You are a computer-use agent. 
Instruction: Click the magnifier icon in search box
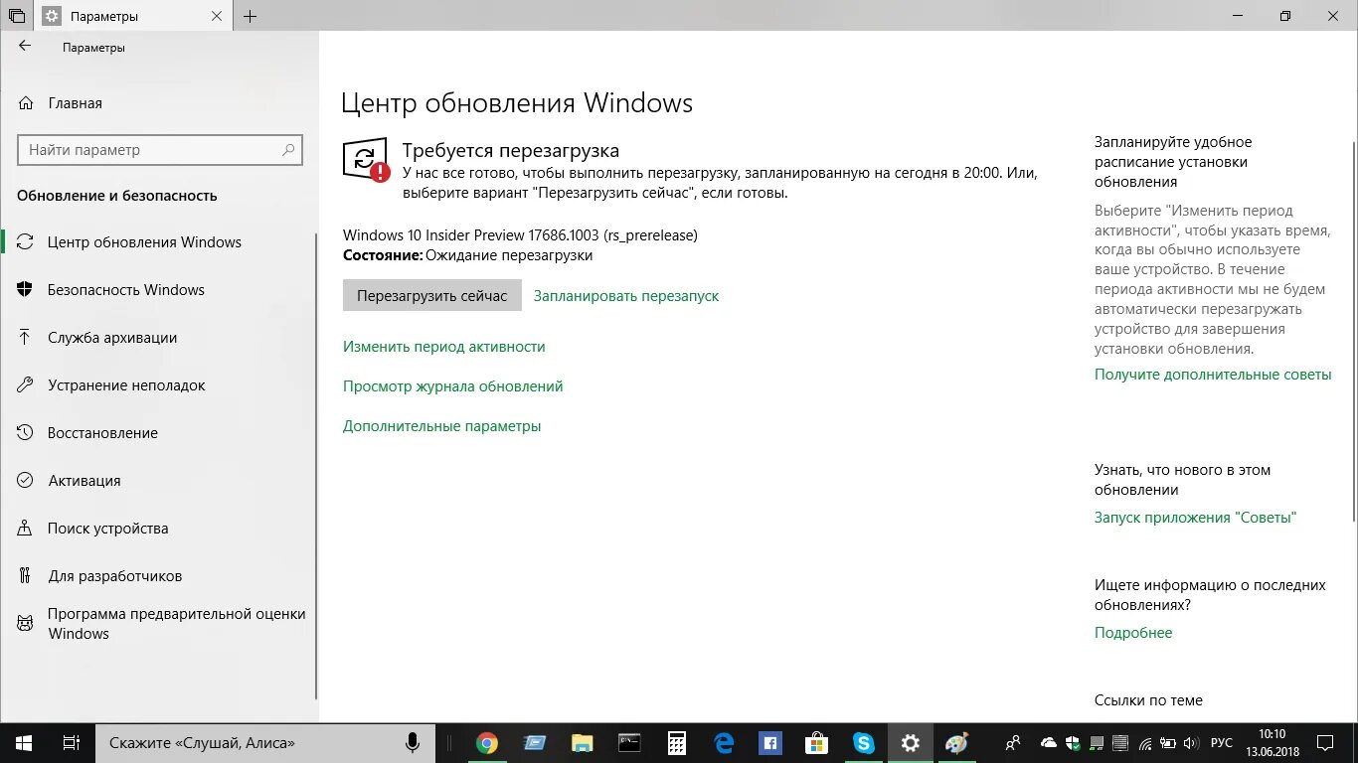coord(288,150)
